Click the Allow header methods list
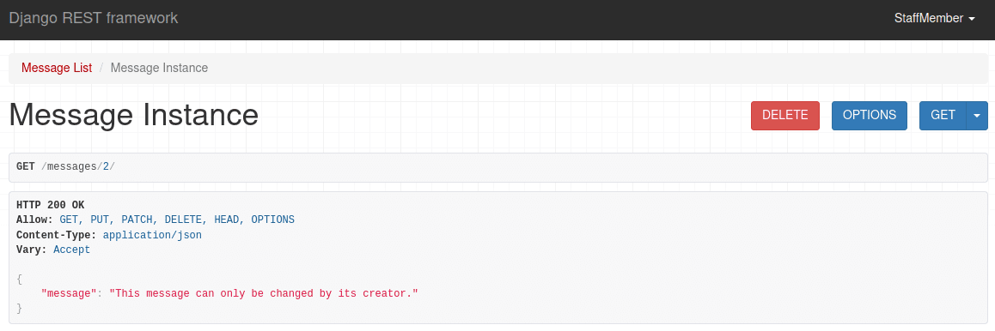Screen dimensions: 995x331 (x=177, y=220)
